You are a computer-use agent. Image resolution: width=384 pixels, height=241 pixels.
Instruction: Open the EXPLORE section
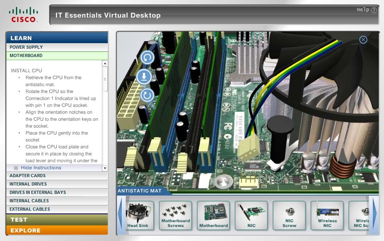[x=57, y=231]
